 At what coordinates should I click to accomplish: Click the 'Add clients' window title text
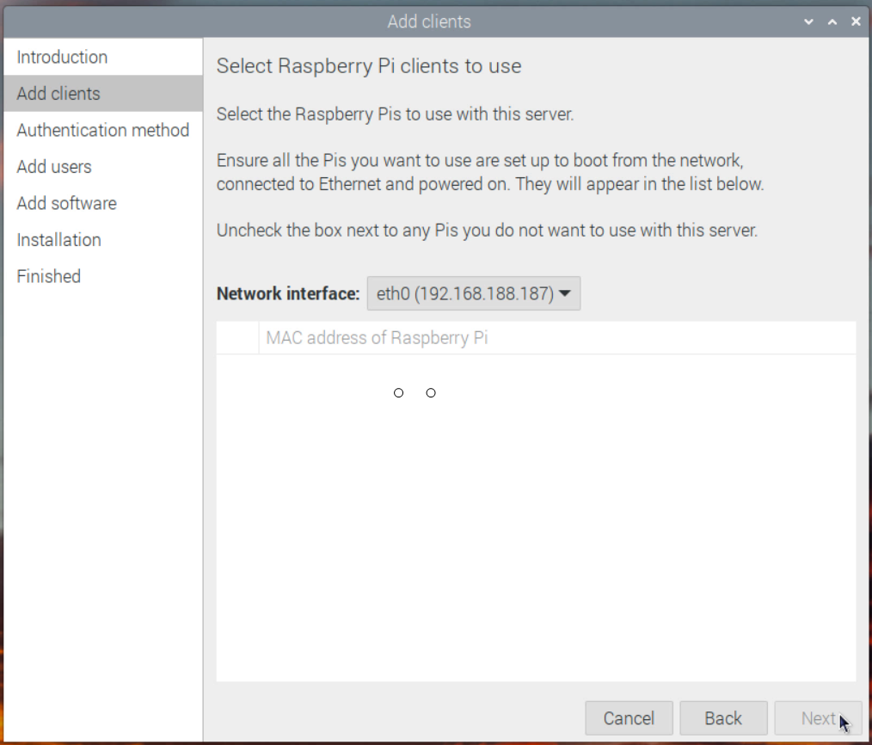(429, 22)
